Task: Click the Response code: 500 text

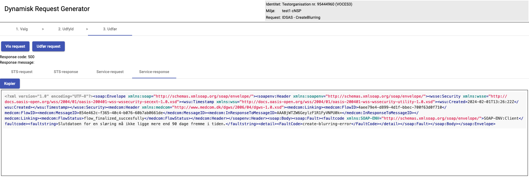Action: point(17,57)
